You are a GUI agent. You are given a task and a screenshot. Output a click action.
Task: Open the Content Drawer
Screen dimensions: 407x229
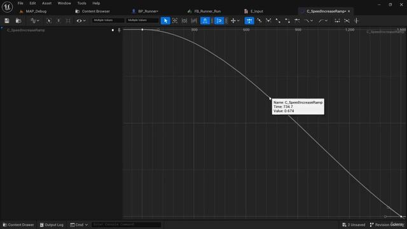18,225
